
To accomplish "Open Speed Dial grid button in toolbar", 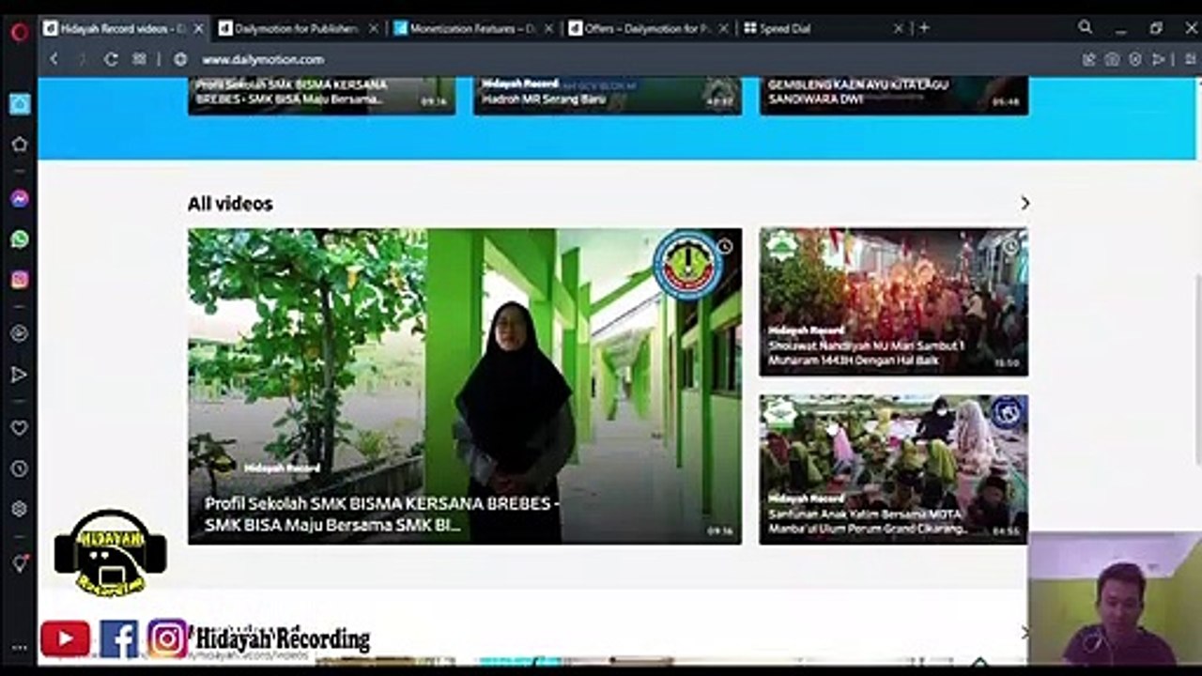I will point(139,59).
